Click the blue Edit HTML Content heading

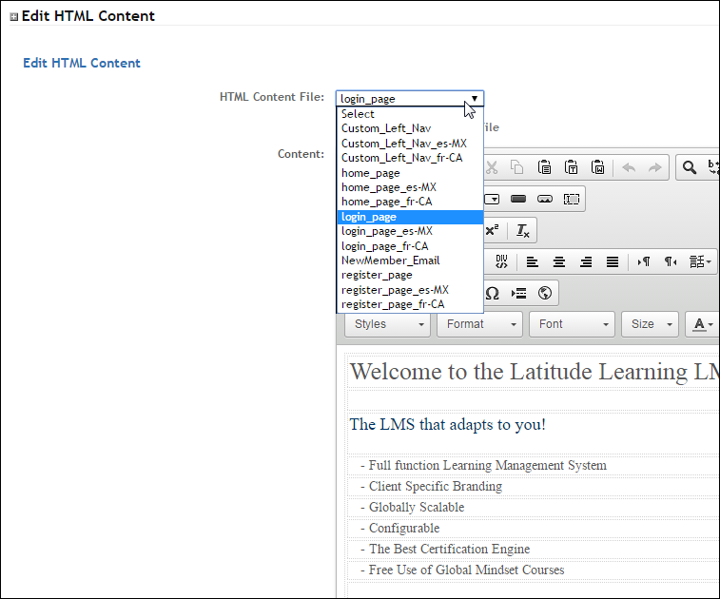[82, 63]
